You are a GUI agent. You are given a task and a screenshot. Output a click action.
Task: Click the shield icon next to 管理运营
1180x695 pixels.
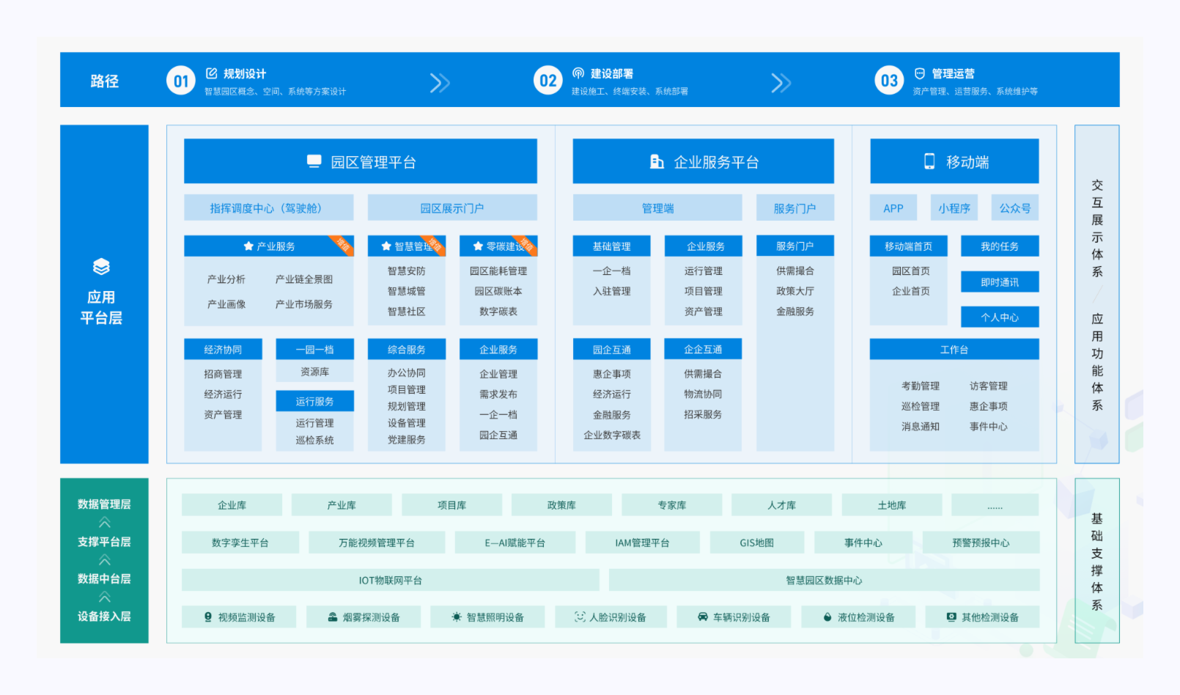[920, 73]
